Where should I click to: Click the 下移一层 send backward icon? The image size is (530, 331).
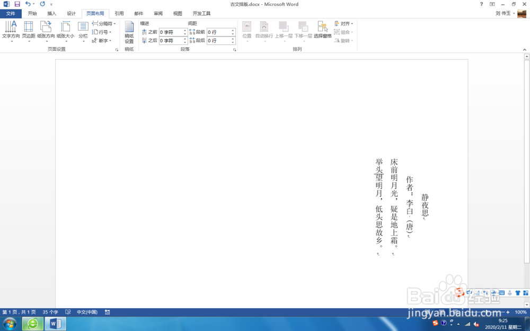(303, 31)
